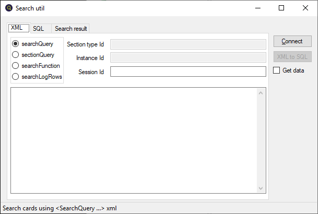The width and height of the screenshot is (318, 214).
Task: Pick the searchFunction radio option
Action: tap(16, 66)
